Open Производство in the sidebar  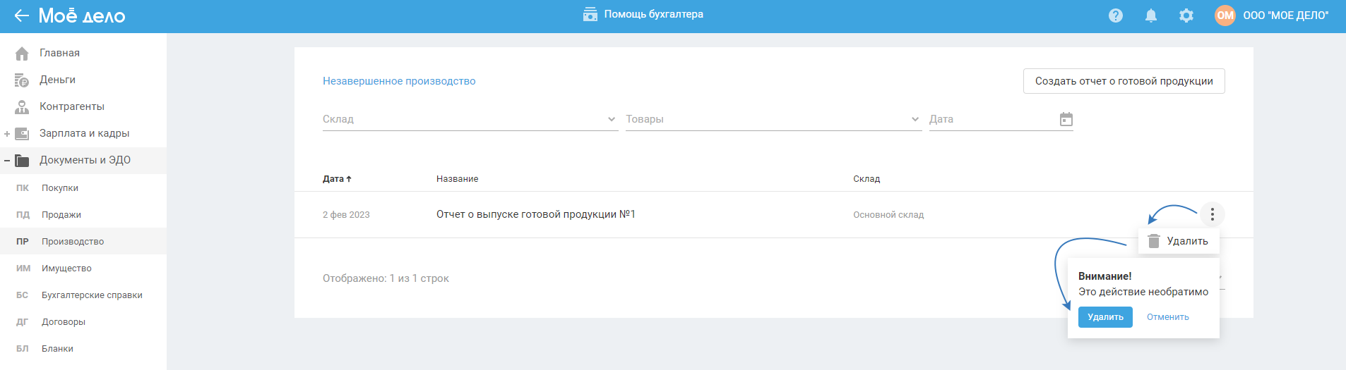tap(72, 242)
